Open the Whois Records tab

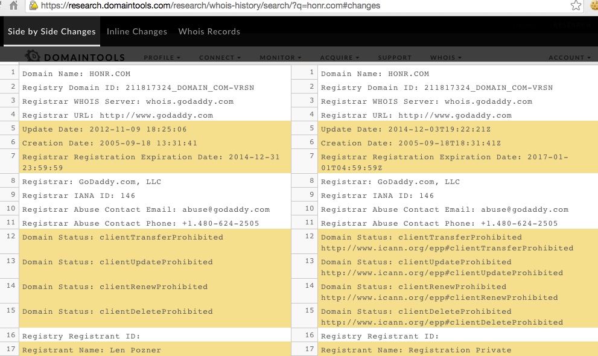pos(209,31)
